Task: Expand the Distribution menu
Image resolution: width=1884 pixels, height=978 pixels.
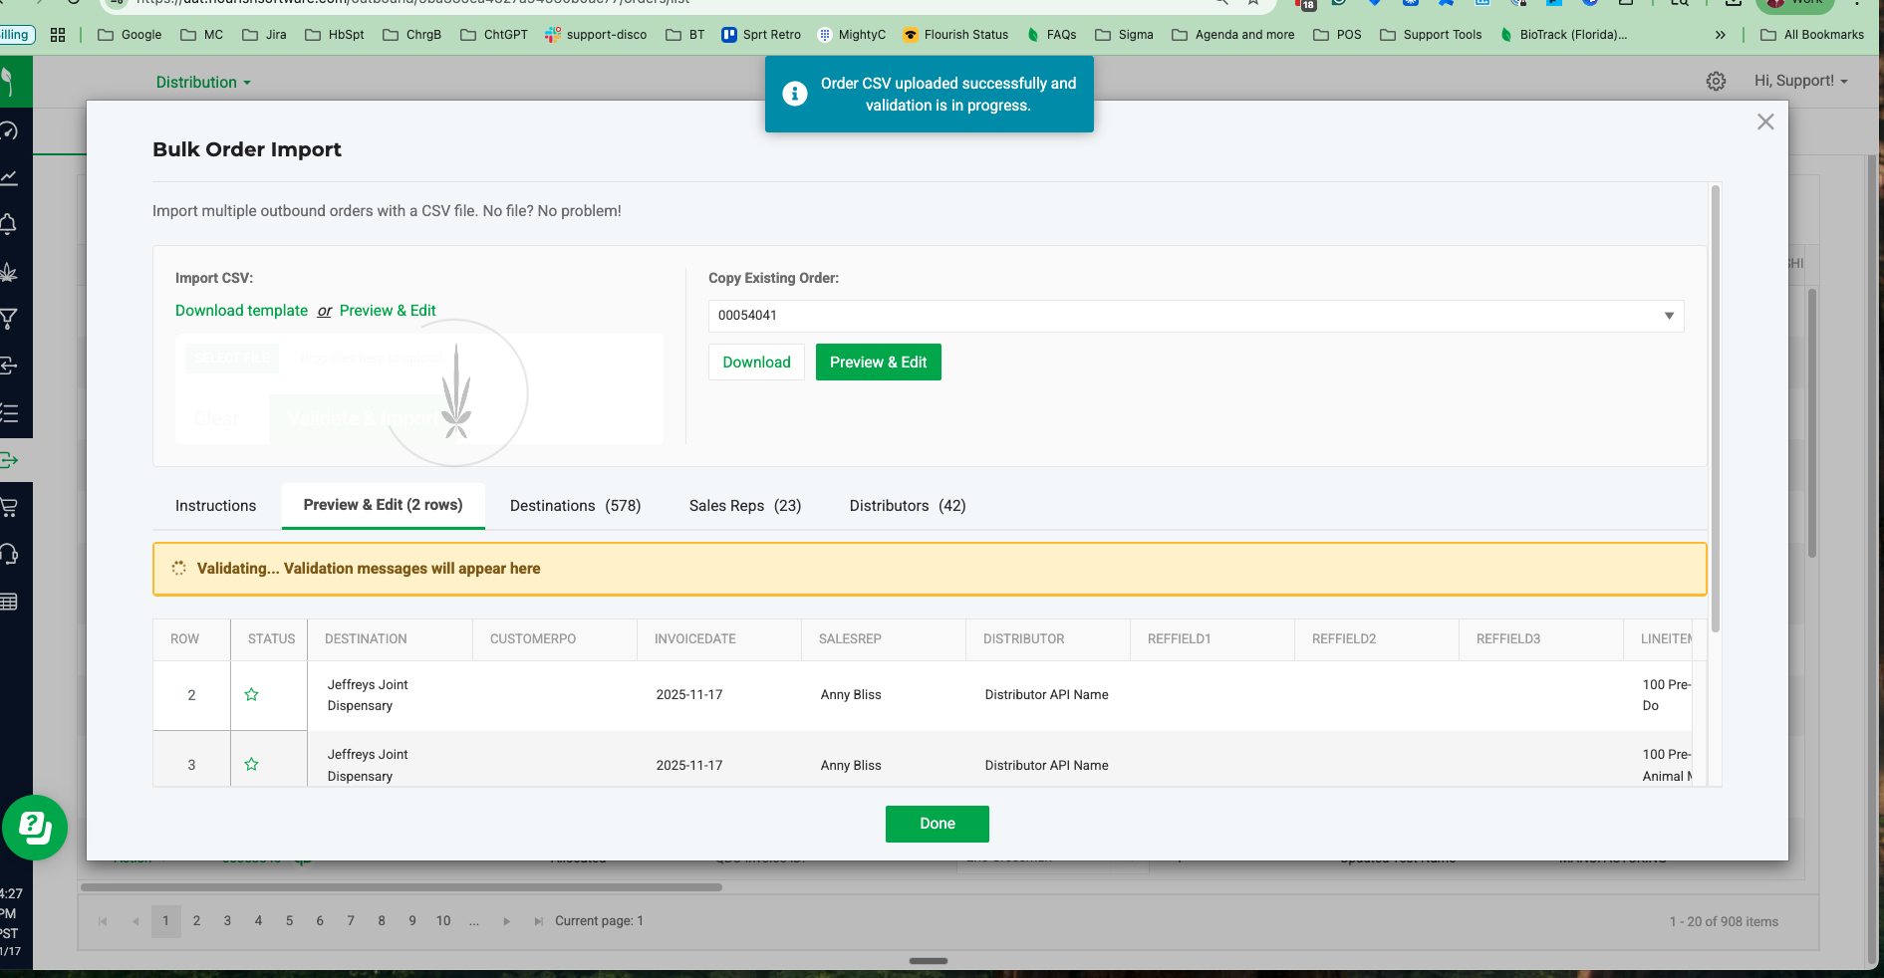Action: 203,83
